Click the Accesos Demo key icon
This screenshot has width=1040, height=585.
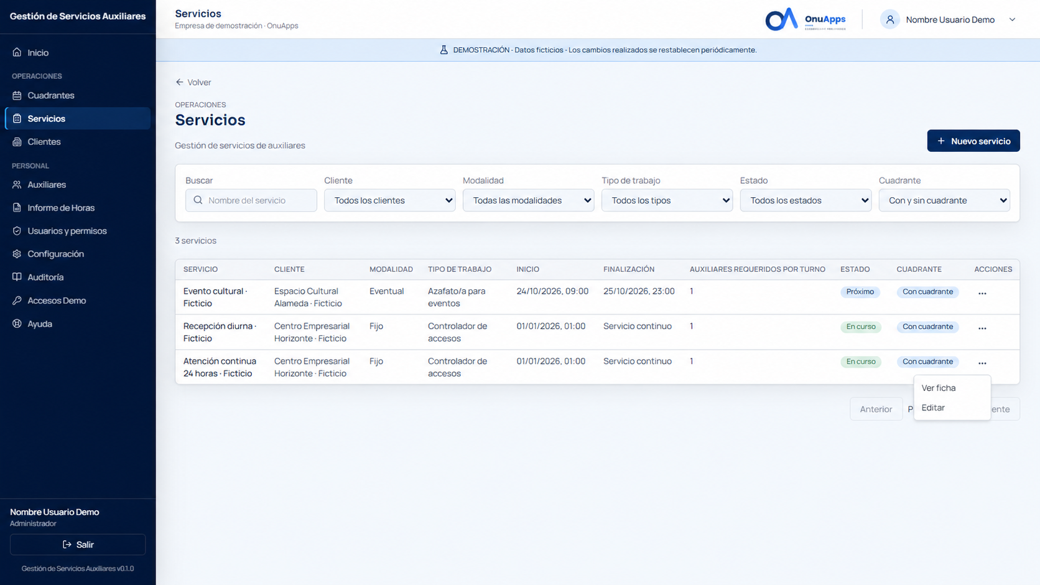(17, 300)
